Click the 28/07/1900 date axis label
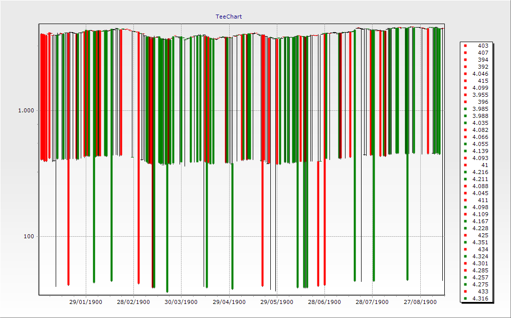This screenshot has height=318, width=511. 372,302
